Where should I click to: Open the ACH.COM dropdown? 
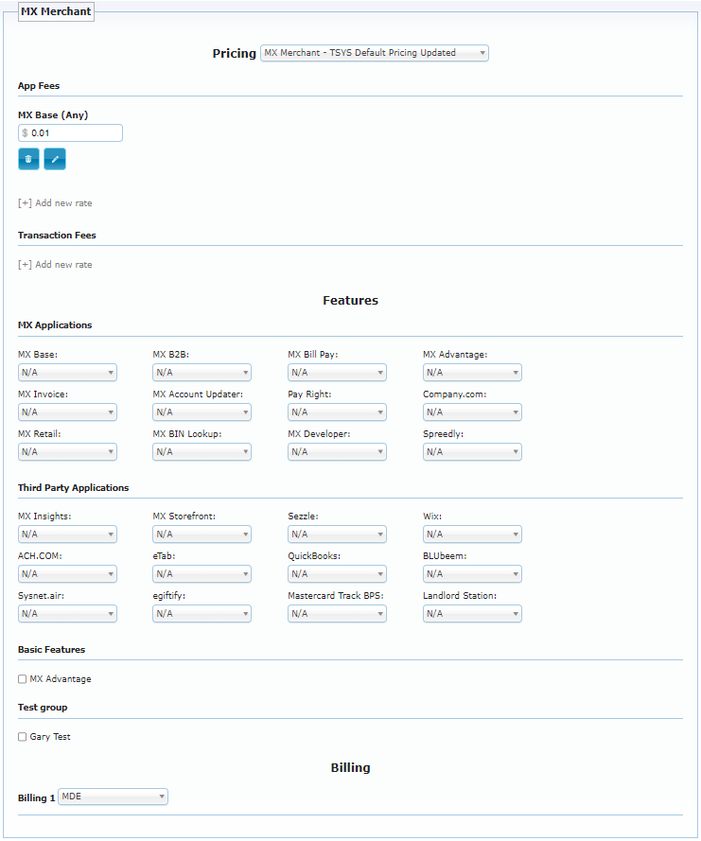pos(67,574)
